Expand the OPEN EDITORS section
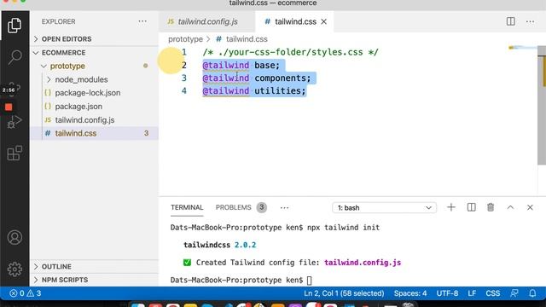The height and width of the screenshot is (307, 546). click(x=94, y=39)
